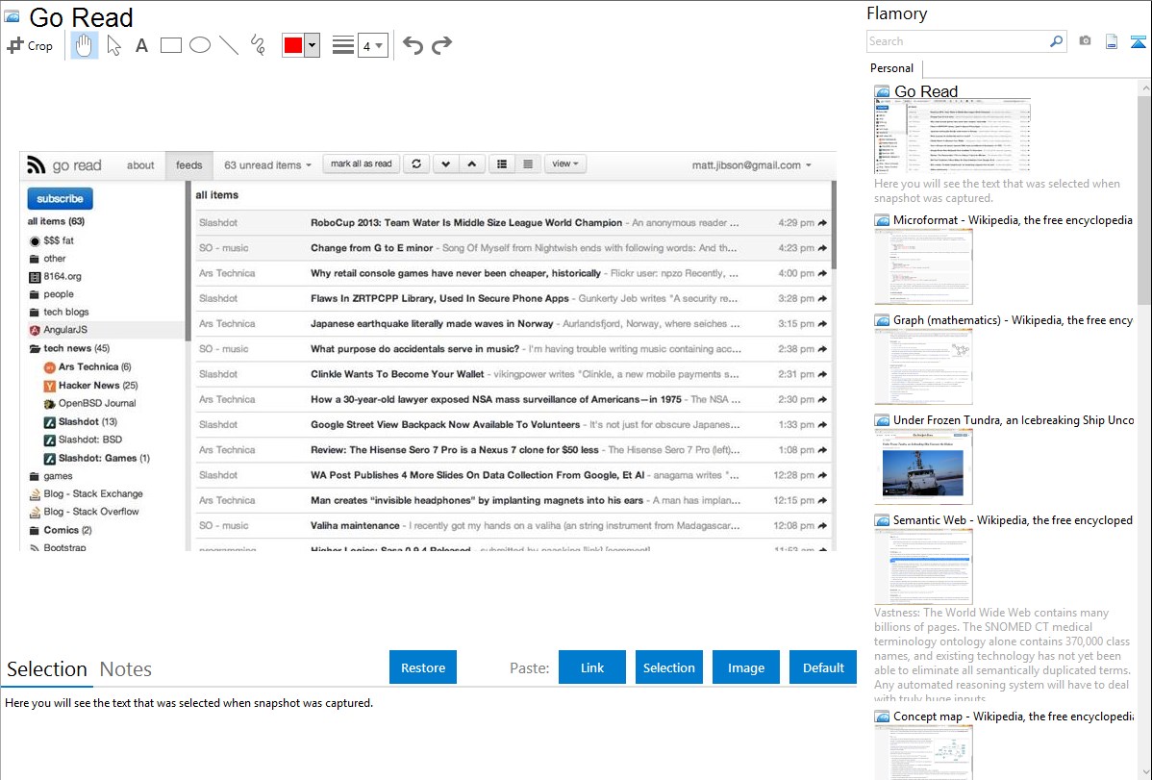Click the Paste Default button
The image size is (1152, 780).
tap(823, 667)
